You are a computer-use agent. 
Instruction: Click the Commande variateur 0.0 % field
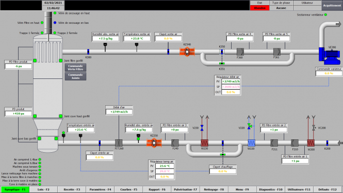pos(329,73)
